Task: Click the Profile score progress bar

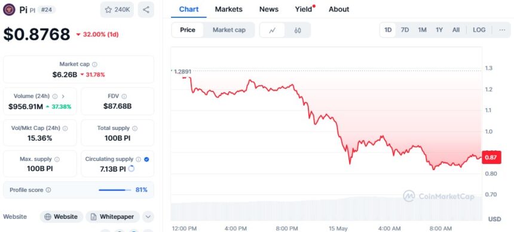Action: pos(115,190)
